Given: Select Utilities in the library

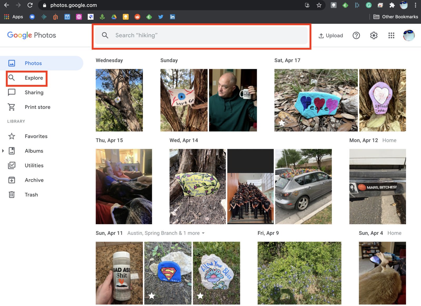Looking at the screenshot, I should 34,165.
